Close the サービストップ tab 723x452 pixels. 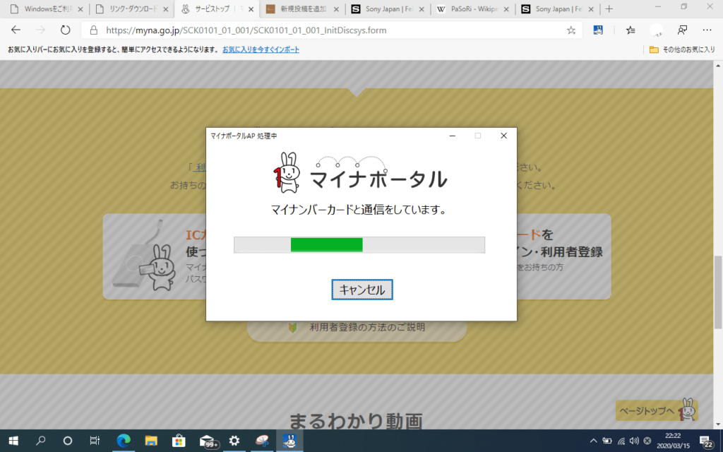point(251,9)
